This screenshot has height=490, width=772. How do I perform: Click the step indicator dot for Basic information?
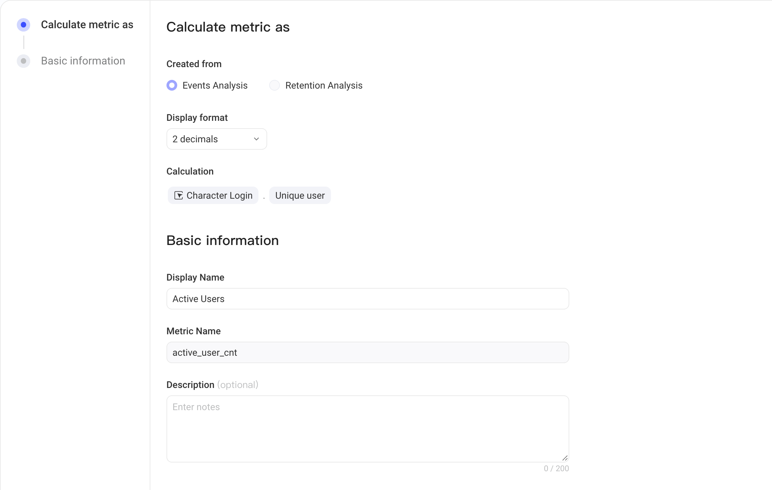(23, 61)
